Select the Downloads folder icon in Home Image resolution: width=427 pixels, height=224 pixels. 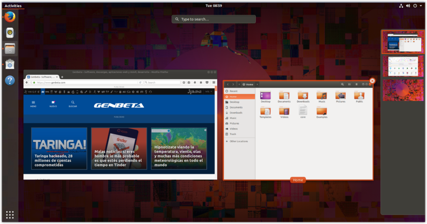click(303, 96)
